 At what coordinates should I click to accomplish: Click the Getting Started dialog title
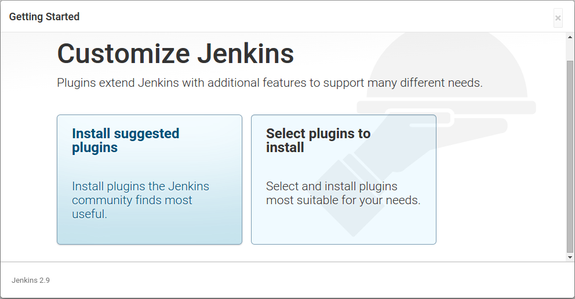click(x=45, y=17)
